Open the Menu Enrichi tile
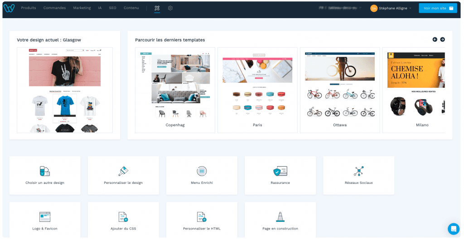Image resolution: width=464 pixels, height=239 pixels. [x=202, y=176]
